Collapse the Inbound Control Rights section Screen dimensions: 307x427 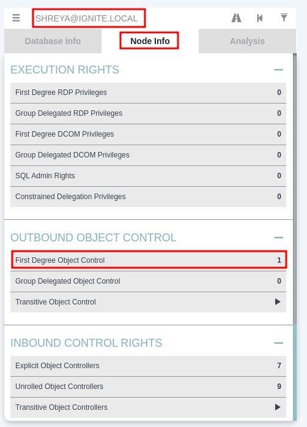(x=278, y=343)
